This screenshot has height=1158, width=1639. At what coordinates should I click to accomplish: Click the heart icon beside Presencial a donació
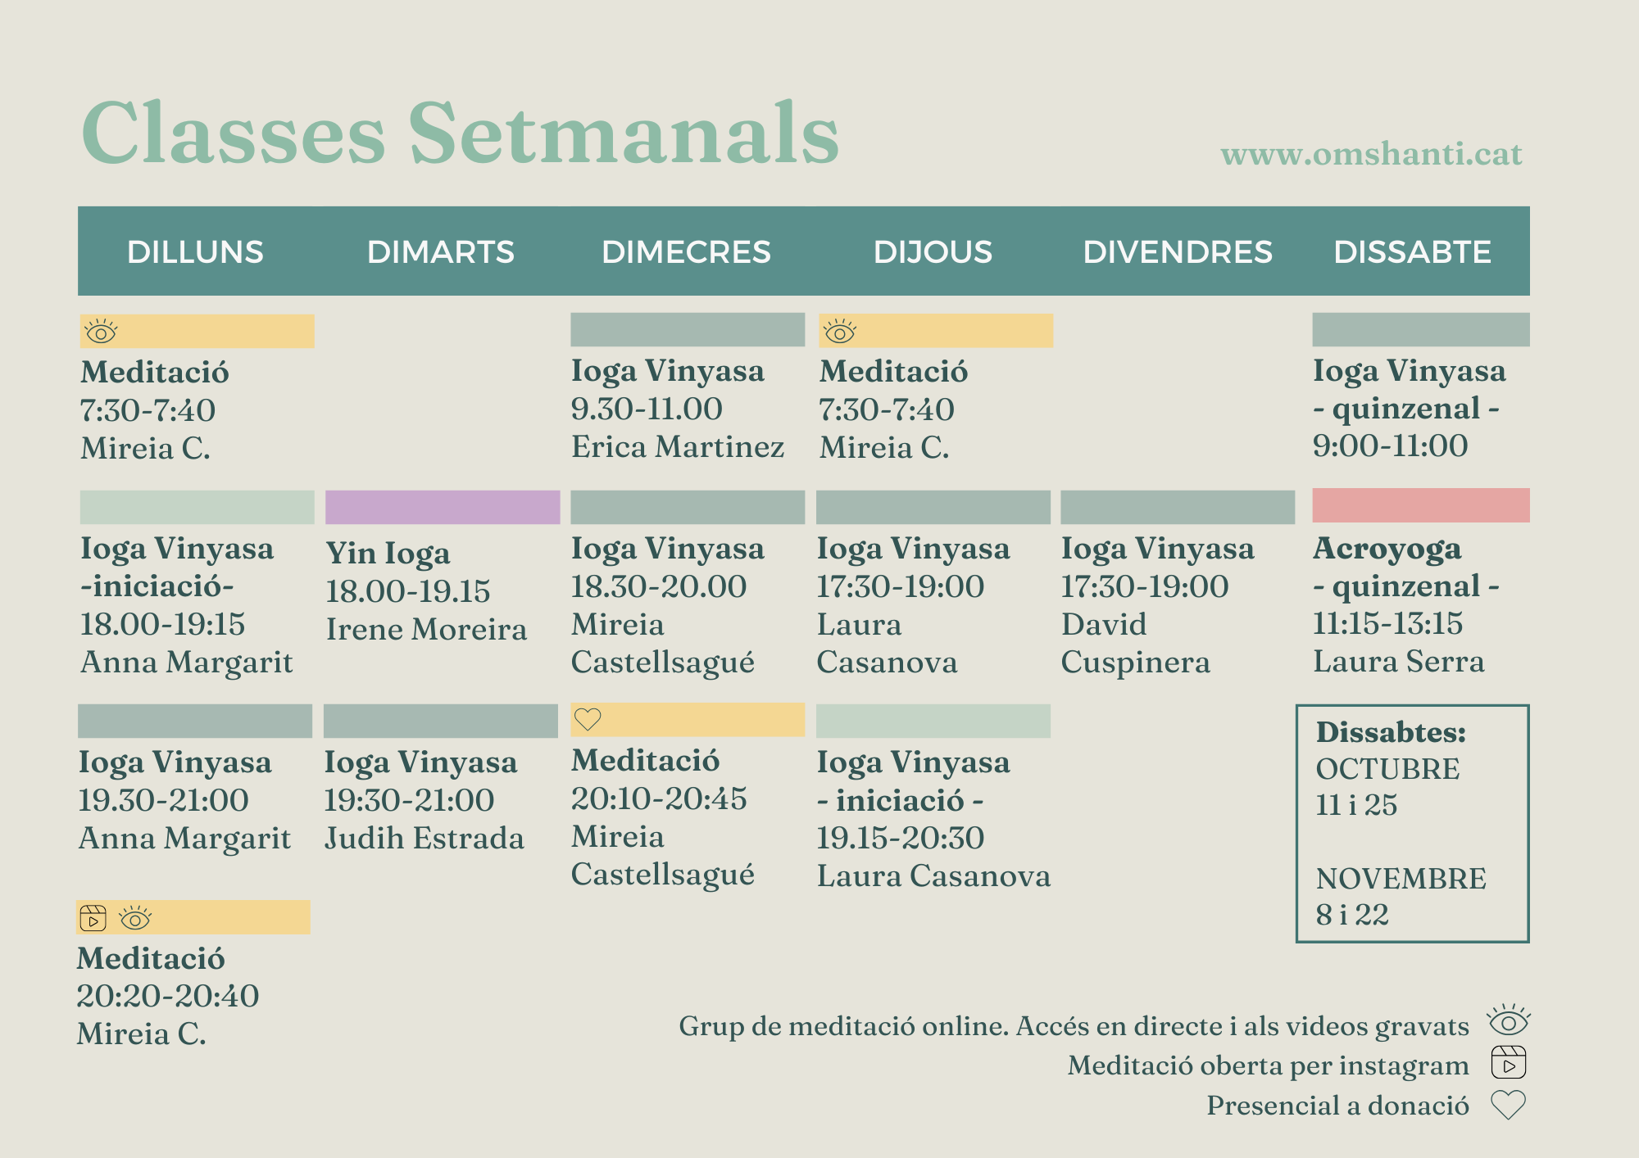click(x=1508, y=1105)
